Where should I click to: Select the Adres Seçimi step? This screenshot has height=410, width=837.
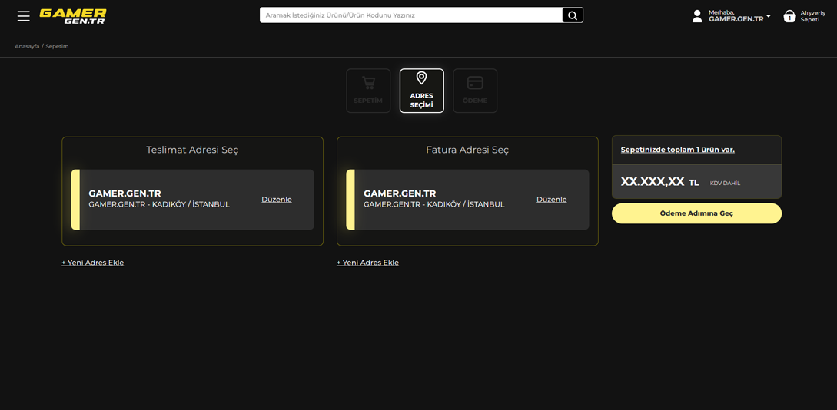421,91
